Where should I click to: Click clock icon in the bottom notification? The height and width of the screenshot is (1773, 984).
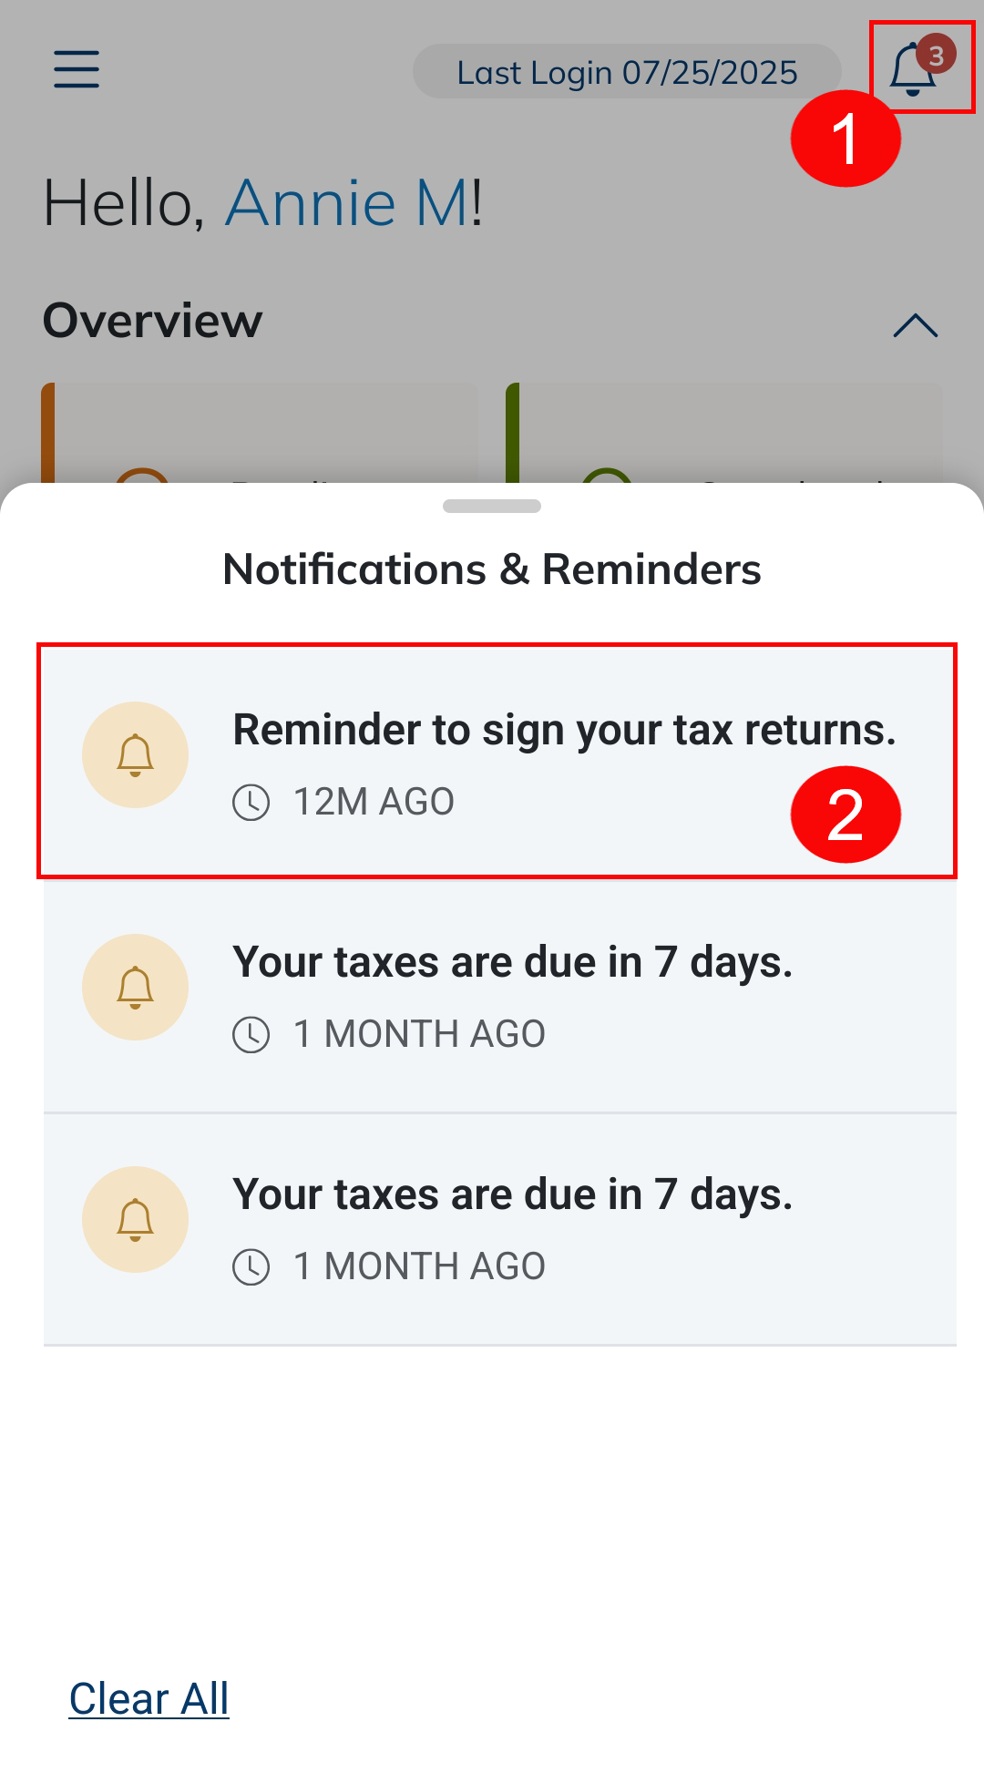click(251, 1267)
